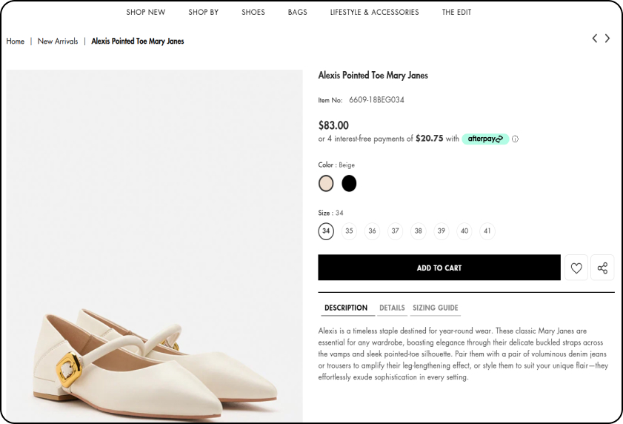Open the SHOP BY menu
The height and width of the screenshot is (424, 623).
click(x=204, y=13)
